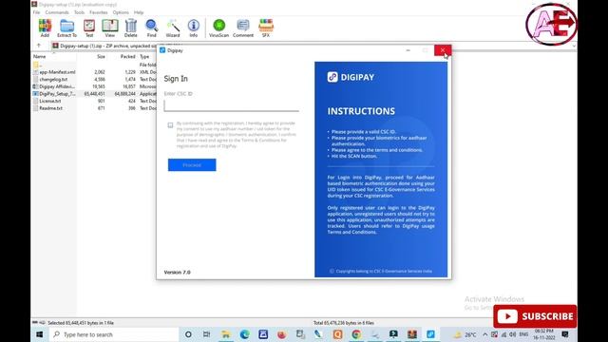Select changelog.txt in the file list
608x342 pixels.
tap(94, 80)
